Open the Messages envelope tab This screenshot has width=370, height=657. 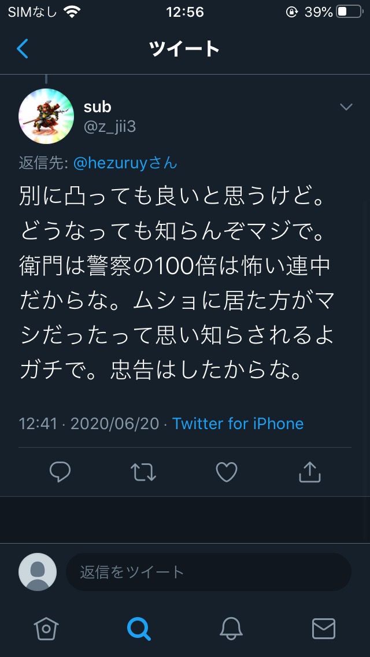point(324,629)
